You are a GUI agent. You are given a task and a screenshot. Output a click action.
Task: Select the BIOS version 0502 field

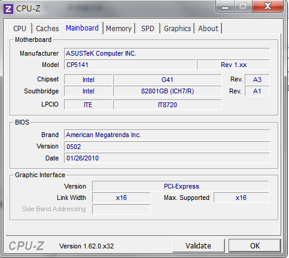click(x=167, y=147)
